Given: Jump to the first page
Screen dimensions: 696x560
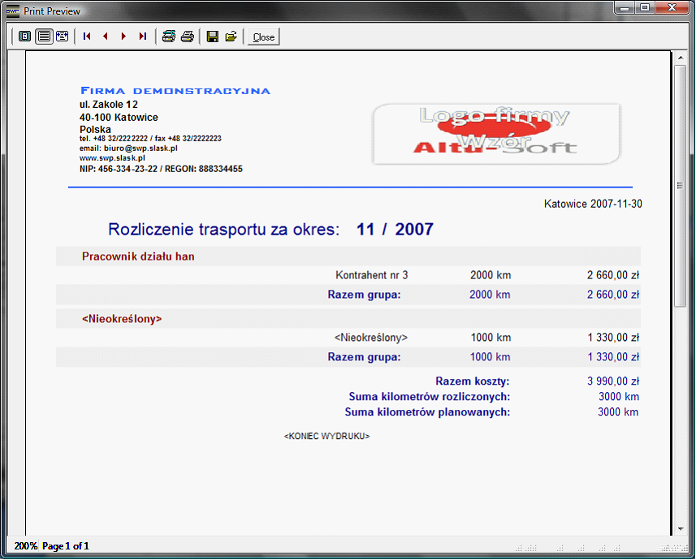Looking at the screenshot, I should click(87, 37).
